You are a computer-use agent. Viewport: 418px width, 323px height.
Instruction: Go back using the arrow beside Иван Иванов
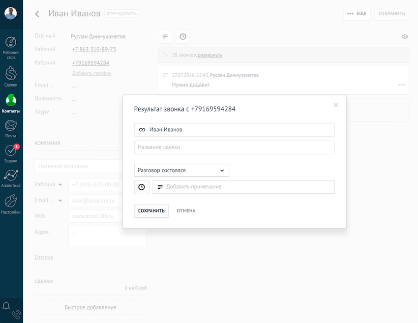pos(37,14)
